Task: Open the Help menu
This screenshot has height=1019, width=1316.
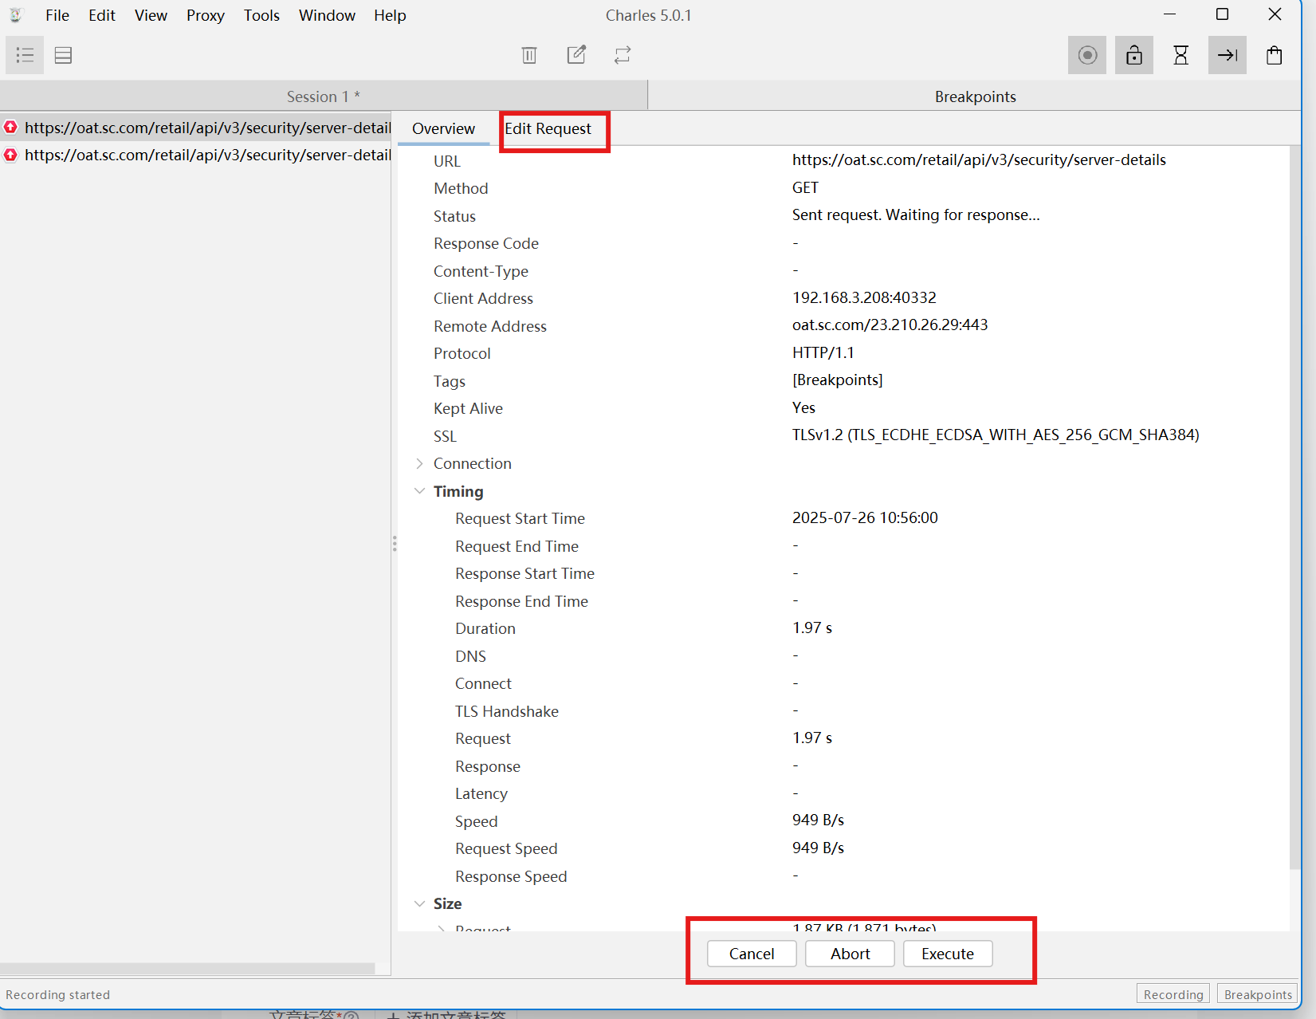Action: click(x=390, y=15)
